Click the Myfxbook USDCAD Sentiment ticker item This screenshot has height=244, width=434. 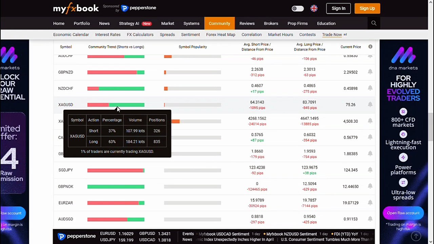(224, 234)
